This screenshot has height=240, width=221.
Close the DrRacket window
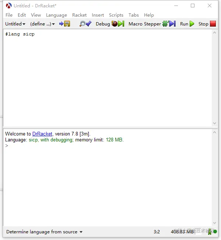(x=210, y=6)
